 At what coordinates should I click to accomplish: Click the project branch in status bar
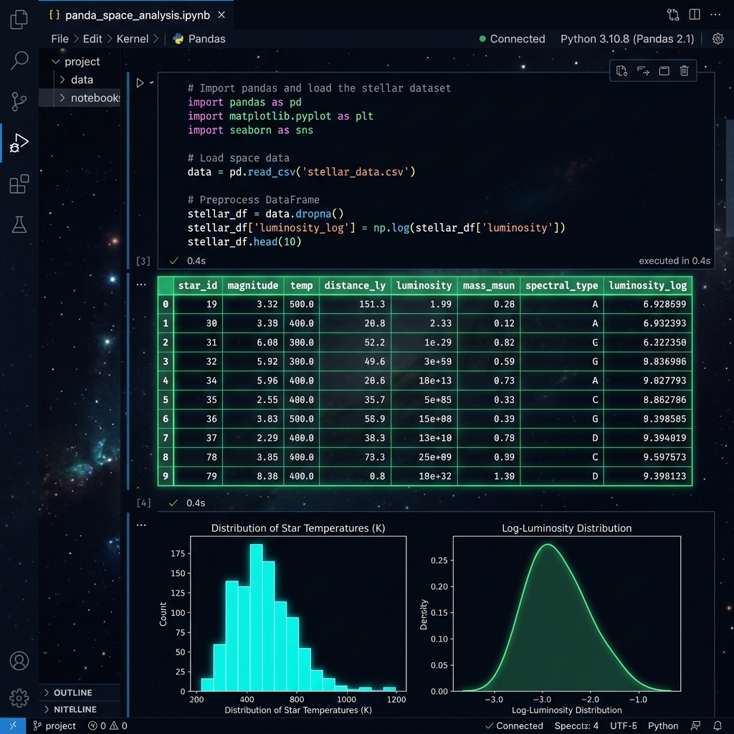(54, 725)
